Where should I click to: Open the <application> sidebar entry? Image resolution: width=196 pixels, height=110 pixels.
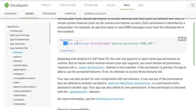pos(20,70)
